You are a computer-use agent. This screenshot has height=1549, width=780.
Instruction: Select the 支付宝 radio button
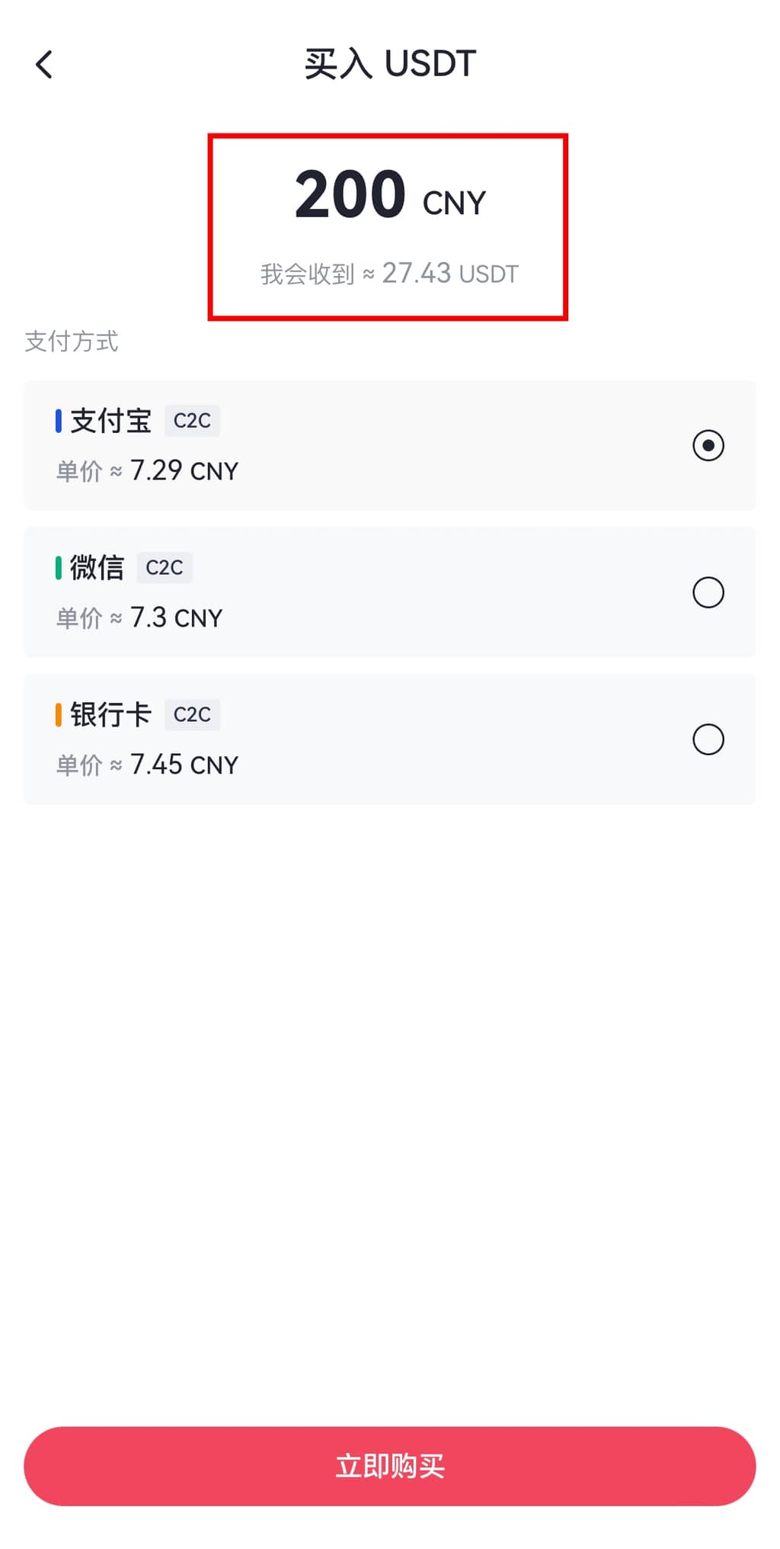tap(708, 445)
